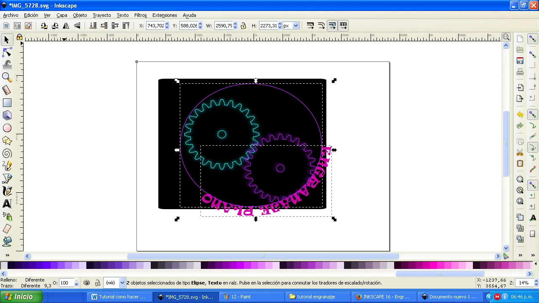Viewport: 539px width, 303px height.
Task: Flip selection vertically
Action: coord(77,26)
